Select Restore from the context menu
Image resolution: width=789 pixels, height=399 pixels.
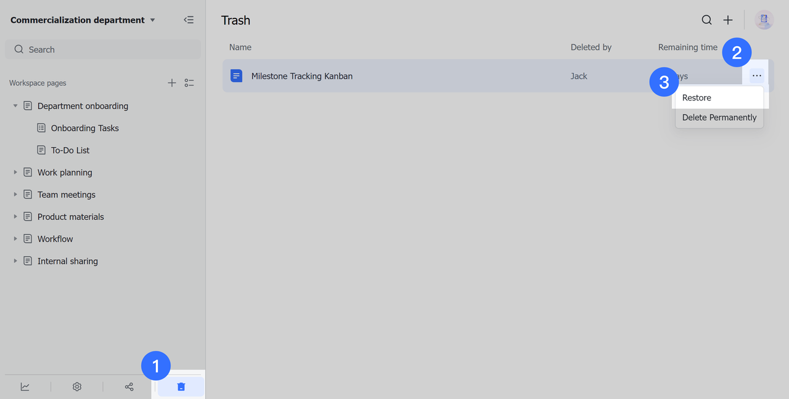pos(697,98)
